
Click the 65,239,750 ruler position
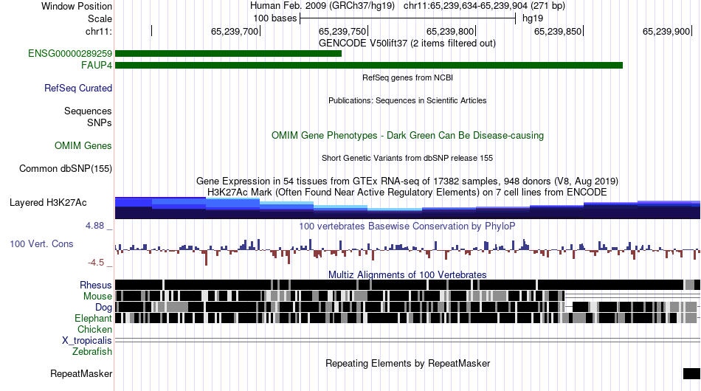coord(342,31)
